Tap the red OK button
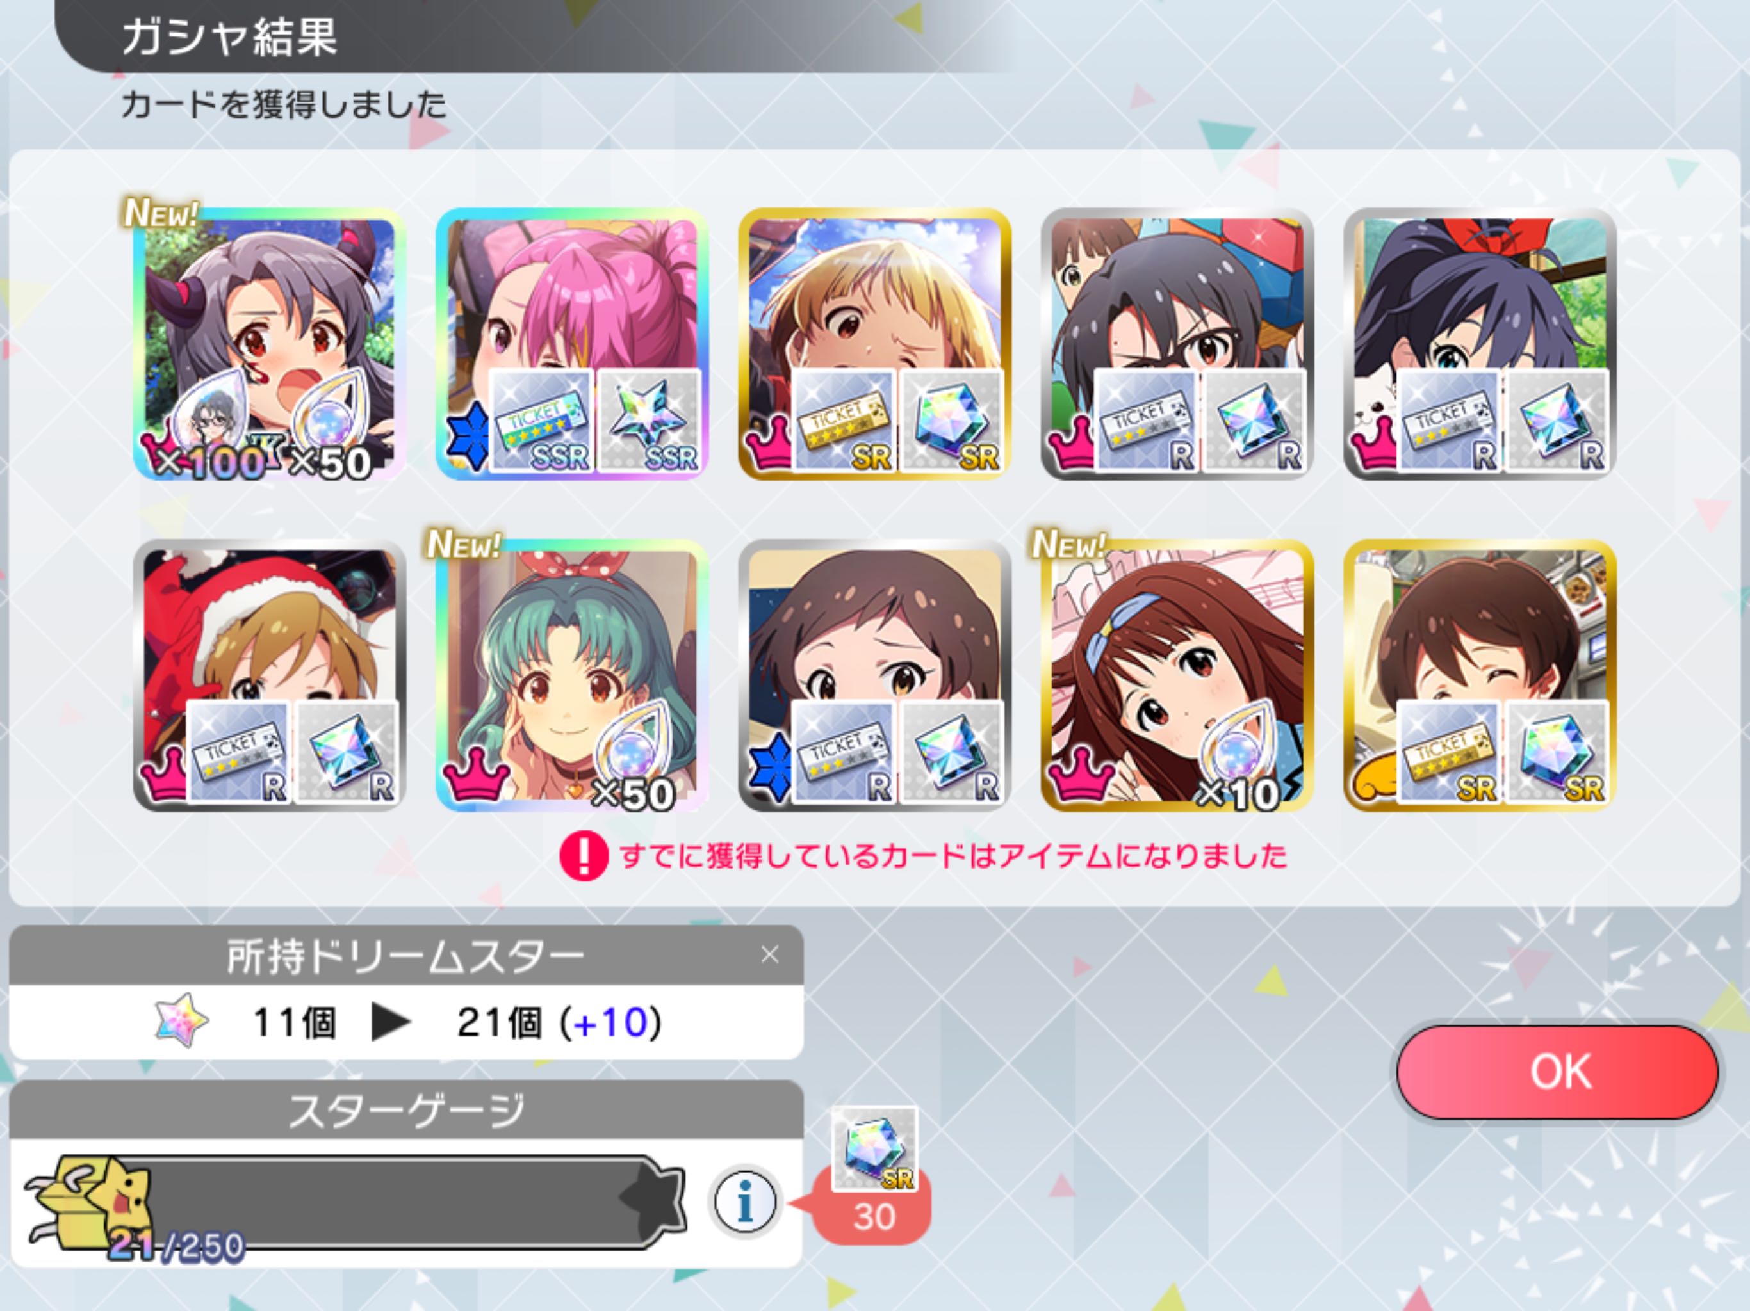1750x1311 pixels. pos(1557,1072)
